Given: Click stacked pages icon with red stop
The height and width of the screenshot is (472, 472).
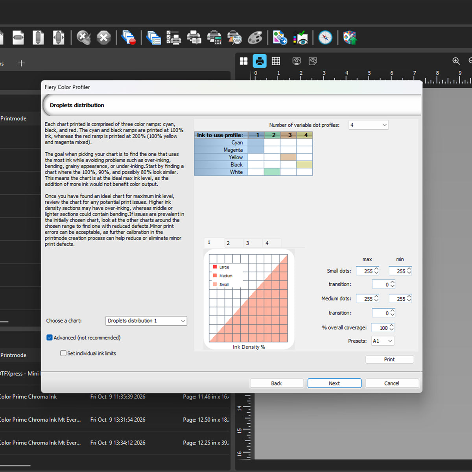Looking at the screenshot, I should (x=129, y=38).
